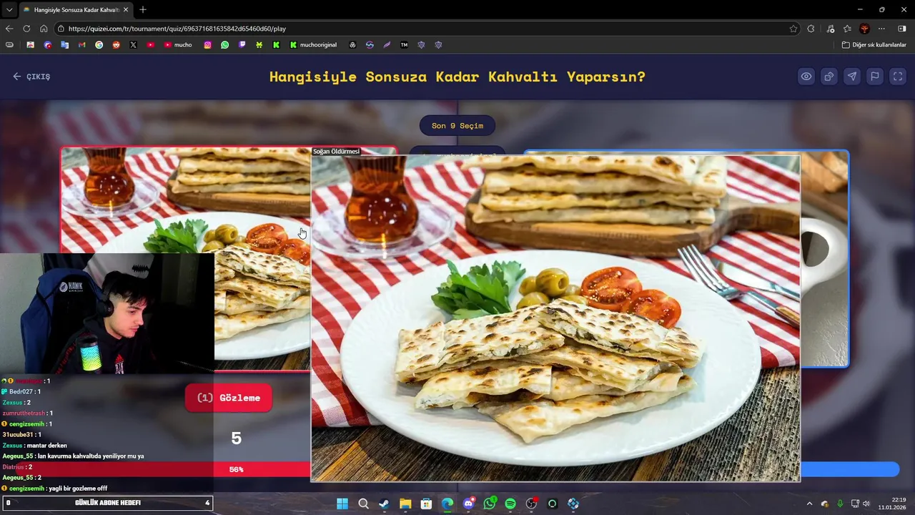Viewport: 915px width, 515px height.
Task: Open the Twitch bookmark
Action: (242, 44)
